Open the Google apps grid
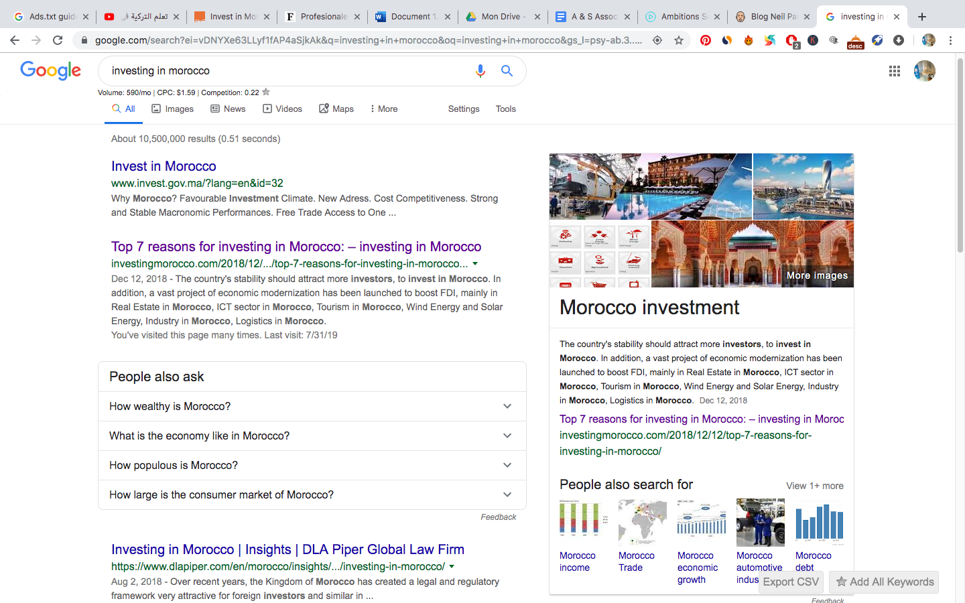This screenshot has height=603, width=965. pos(895,71)
